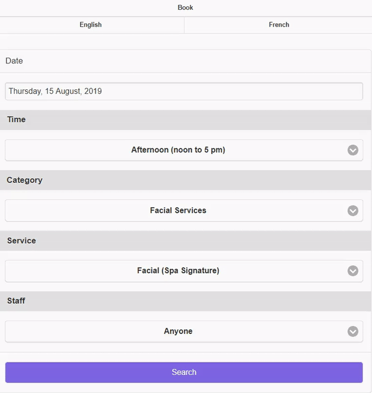Click the Time dropdown arrow icon

click(353, 150)
